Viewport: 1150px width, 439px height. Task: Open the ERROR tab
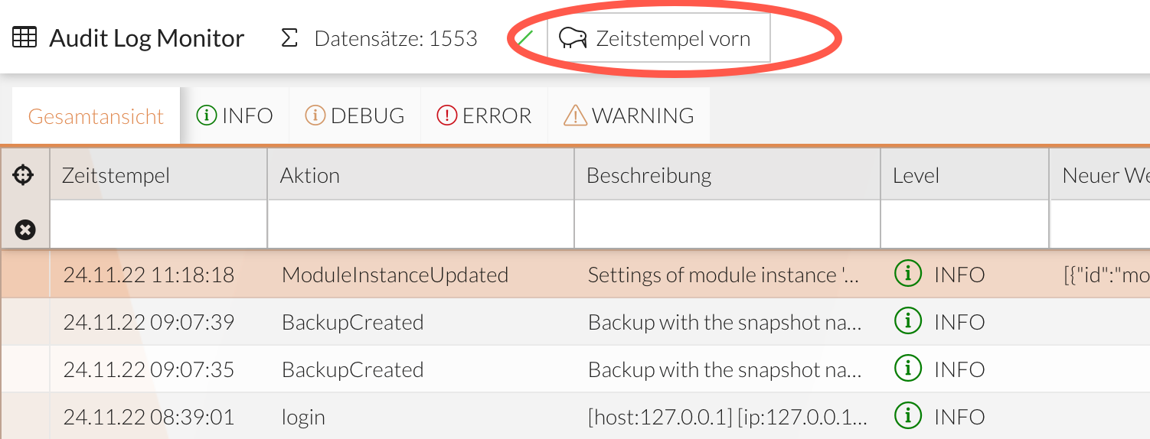click(x=484, y=115)
